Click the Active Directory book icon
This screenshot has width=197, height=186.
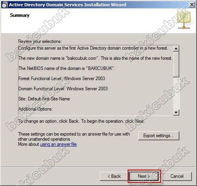(x=184, y=20)
